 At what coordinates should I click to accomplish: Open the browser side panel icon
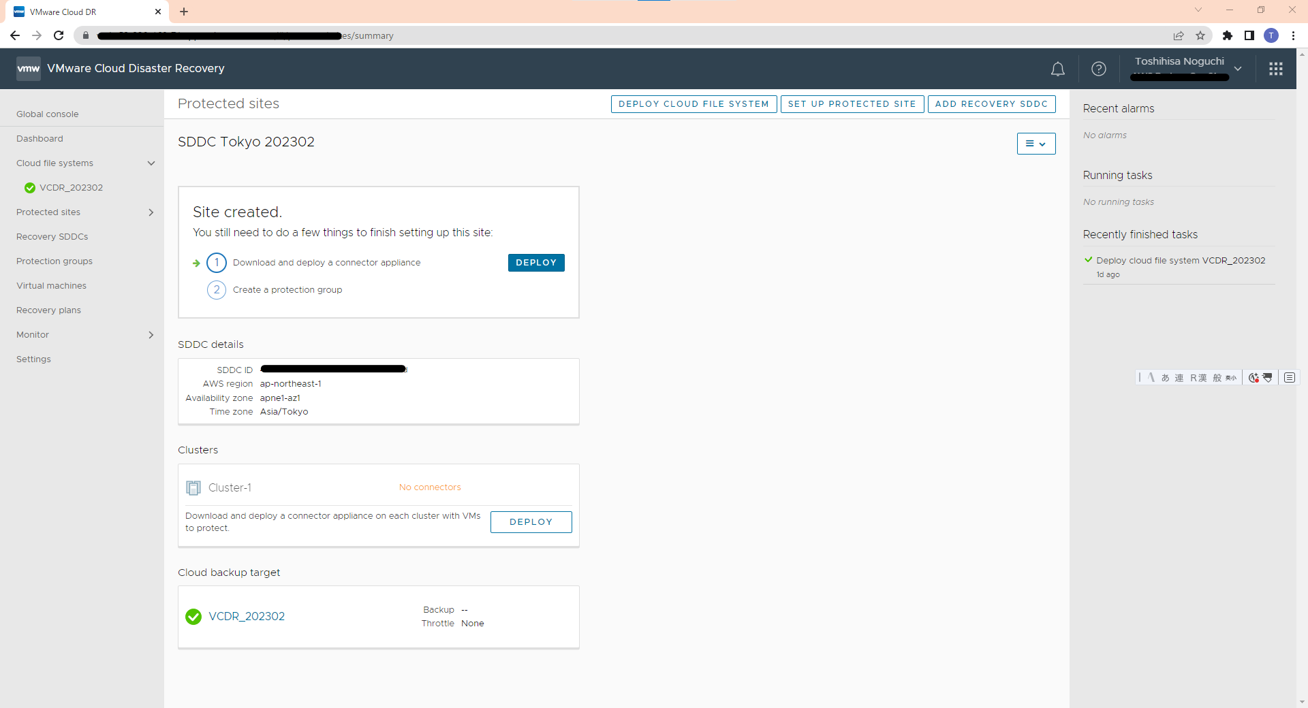[x=1249, y=35]
